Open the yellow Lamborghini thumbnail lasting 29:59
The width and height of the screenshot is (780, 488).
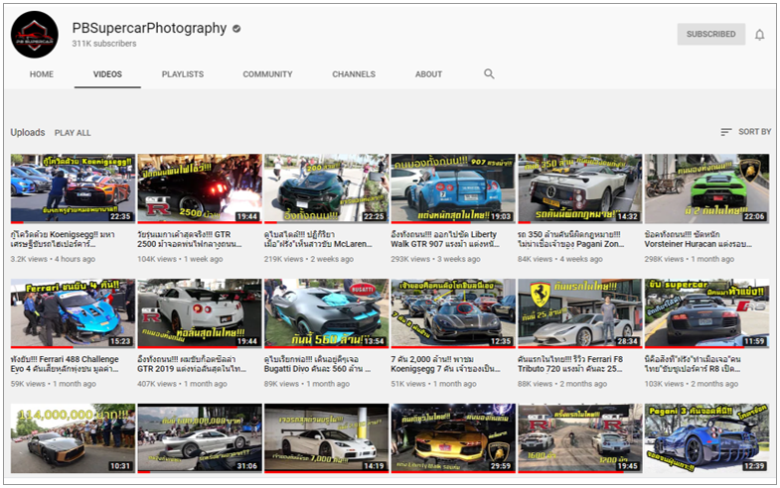[453, 438]
